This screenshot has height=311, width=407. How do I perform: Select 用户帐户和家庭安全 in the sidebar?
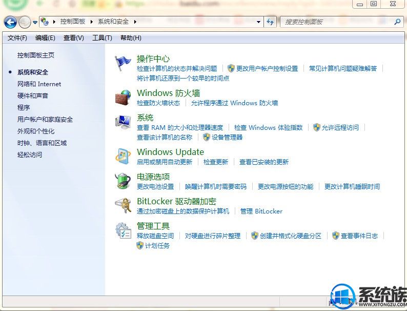[45, 119]
